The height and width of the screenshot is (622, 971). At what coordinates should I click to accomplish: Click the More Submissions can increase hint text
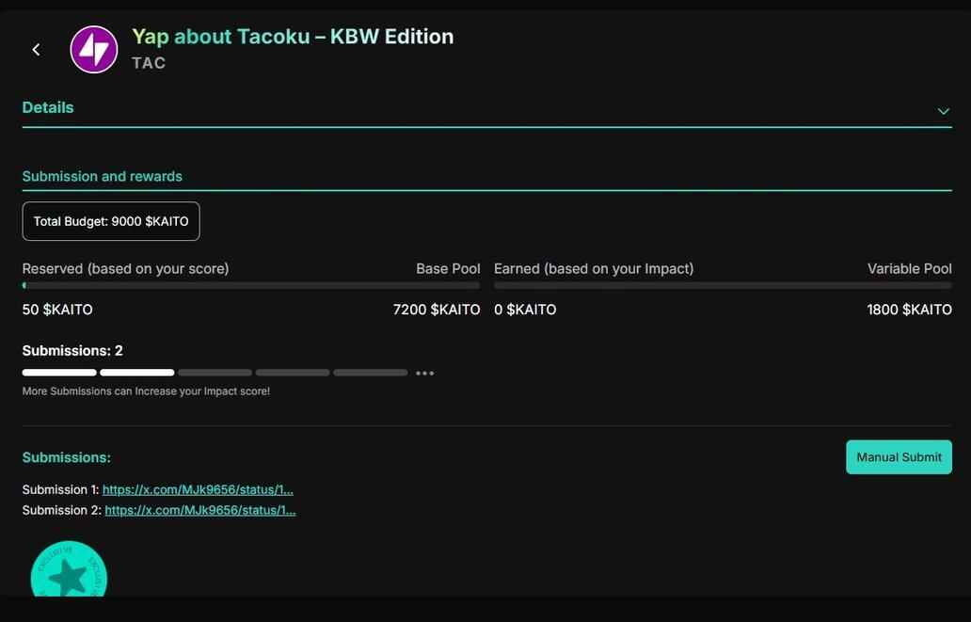tap(146, 391)
